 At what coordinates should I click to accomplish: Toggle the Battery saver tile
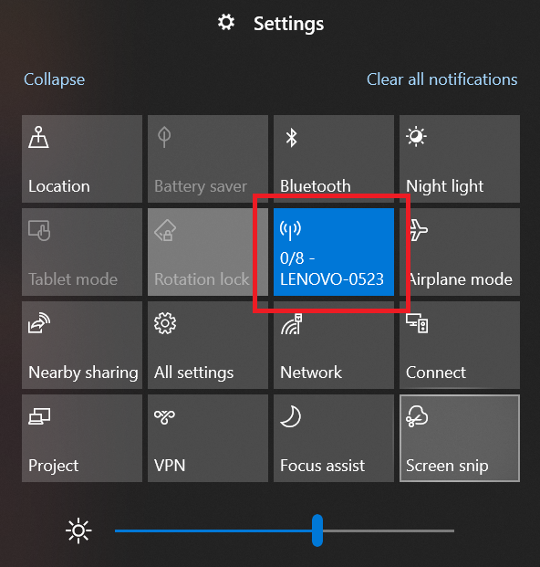[x=208, y=159]
